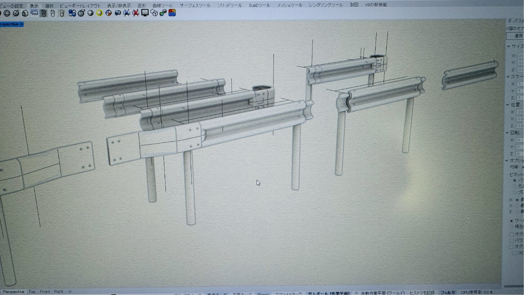524x295 pixels.
Task: Click the フィルタ button in status bar
Action: (448, 292)
